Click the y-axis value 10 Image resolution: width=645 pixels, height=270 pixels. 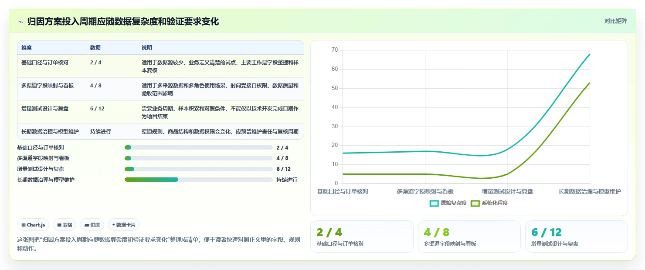(x=335, y=164)
